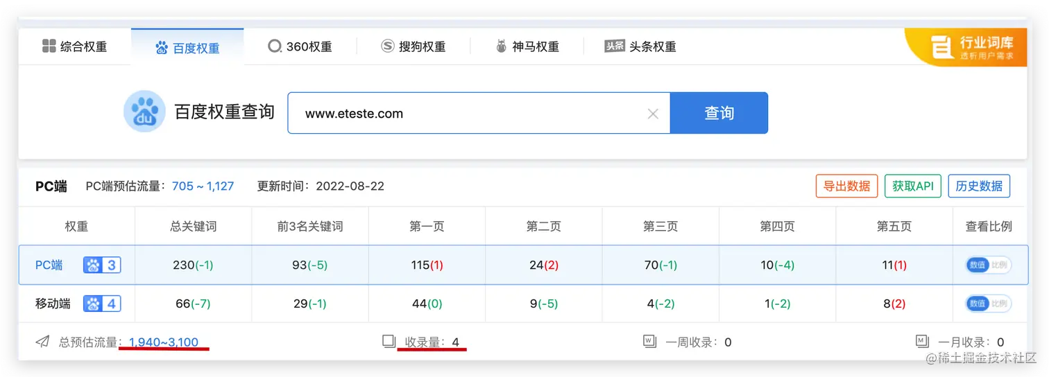Image resolution: width=1049 pixels, height=377 pixels.
Task: Click the 一月收录: 0 text
Action: (x=971, y=342)
